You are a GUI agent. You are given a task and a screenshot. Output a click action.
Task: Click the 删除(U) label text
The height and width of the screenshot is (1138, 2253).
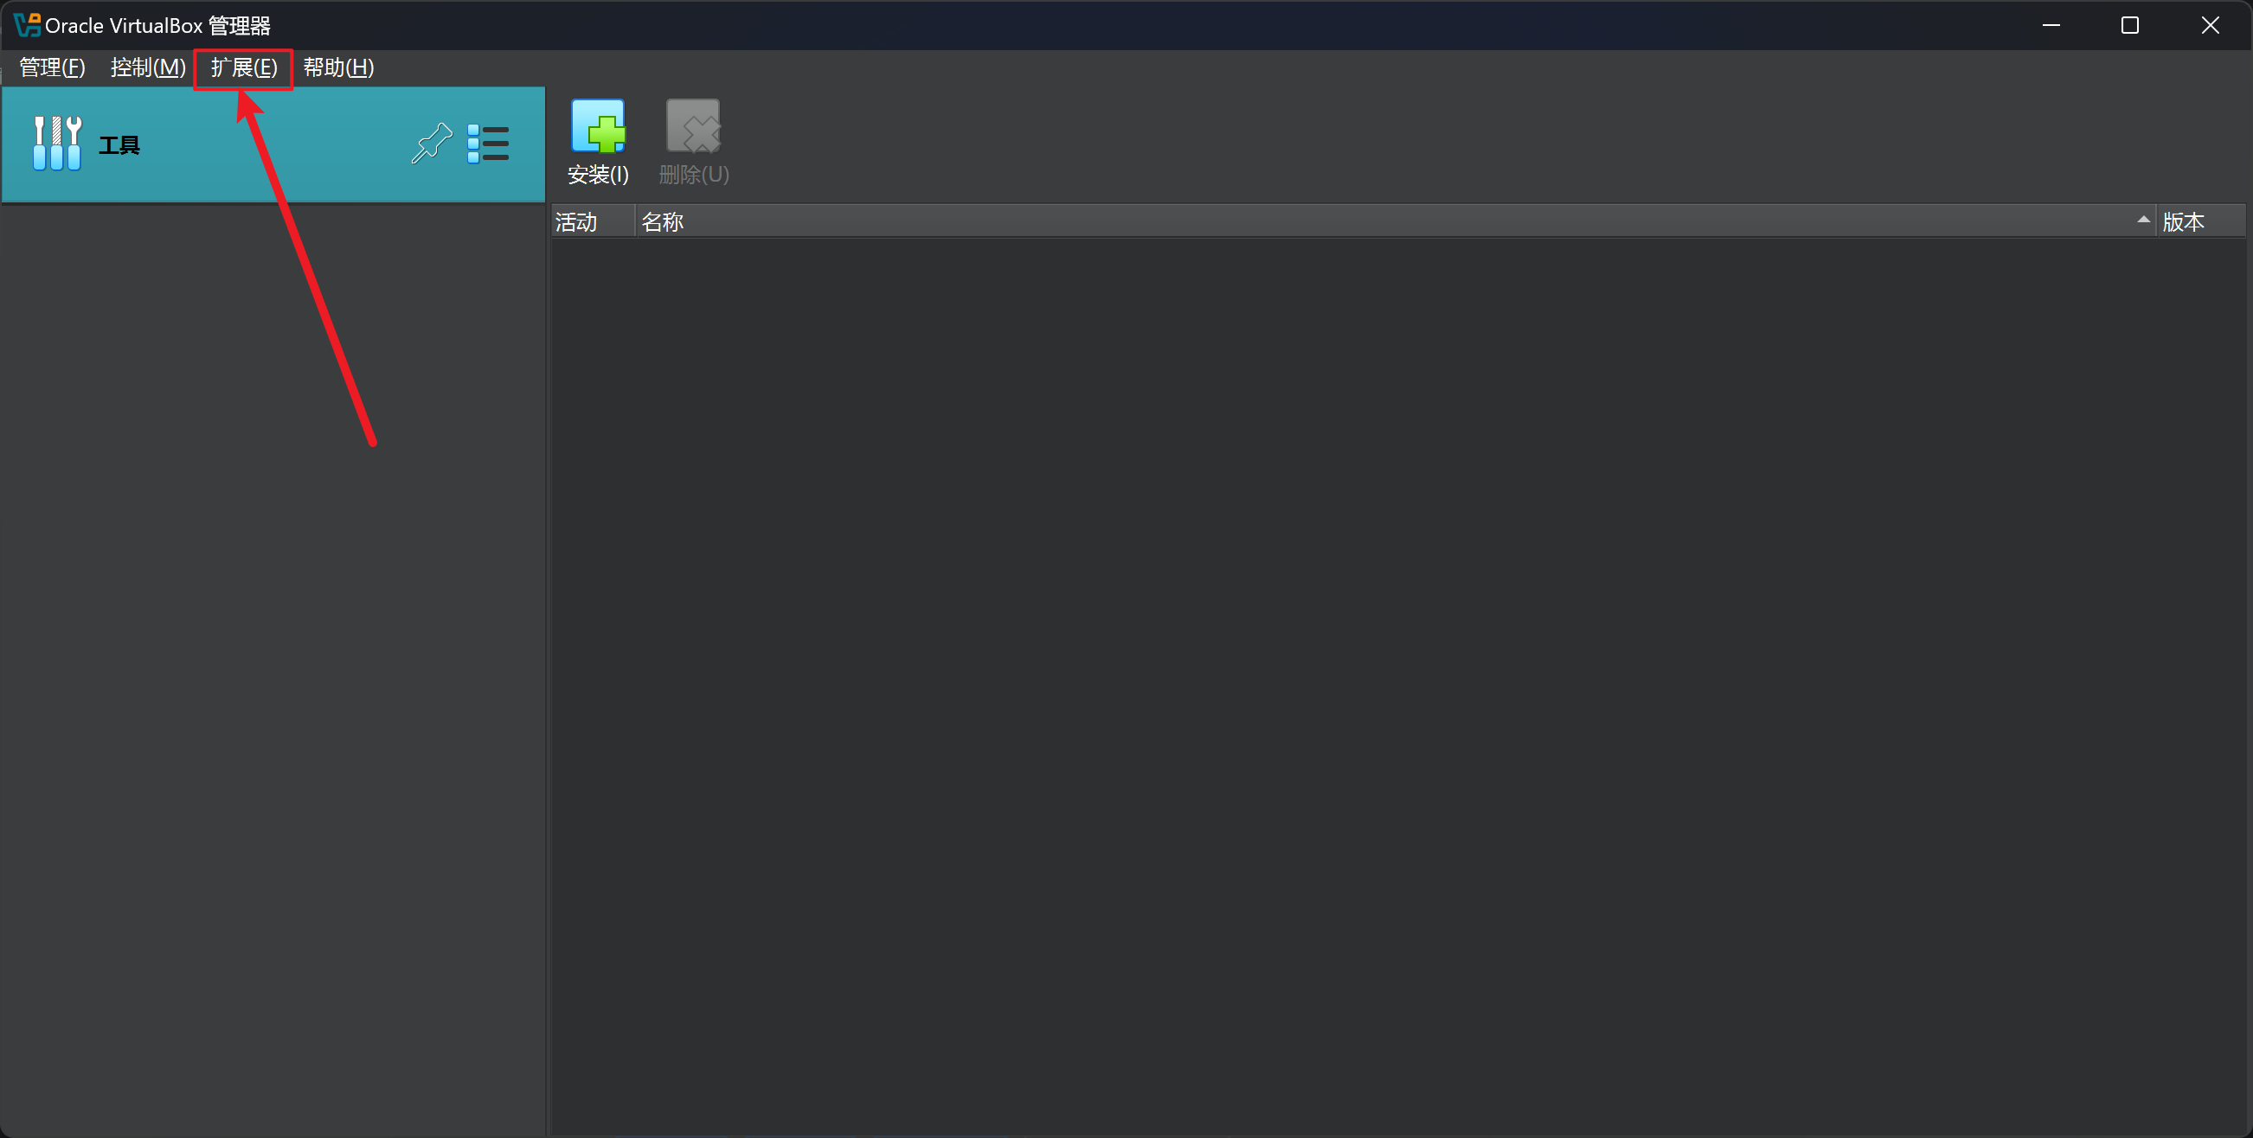point(694,175)
